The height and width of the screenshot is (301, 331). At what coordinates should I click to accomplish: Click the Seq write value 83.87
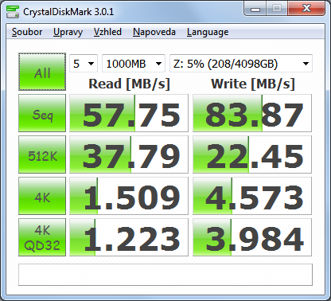252,113
